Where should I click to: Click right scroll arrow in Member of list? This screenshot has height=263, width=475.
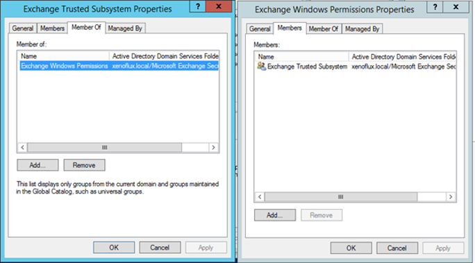click(213, 147)
